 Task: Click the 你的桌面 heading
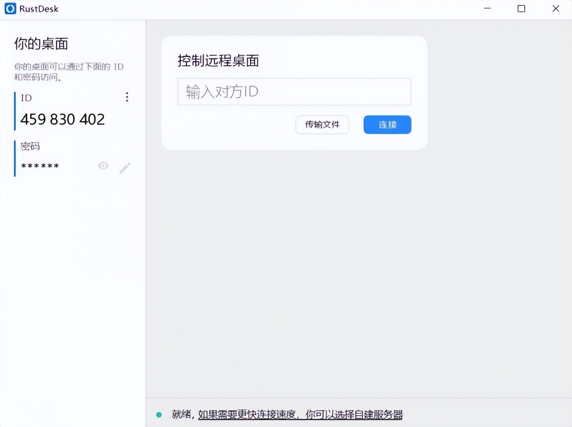40,43
